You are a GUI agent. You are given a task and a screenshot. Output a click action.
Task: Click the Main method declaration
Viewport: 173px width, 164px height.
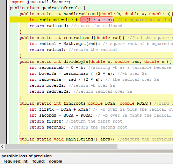pyautogui.click(x=67, y=139)
